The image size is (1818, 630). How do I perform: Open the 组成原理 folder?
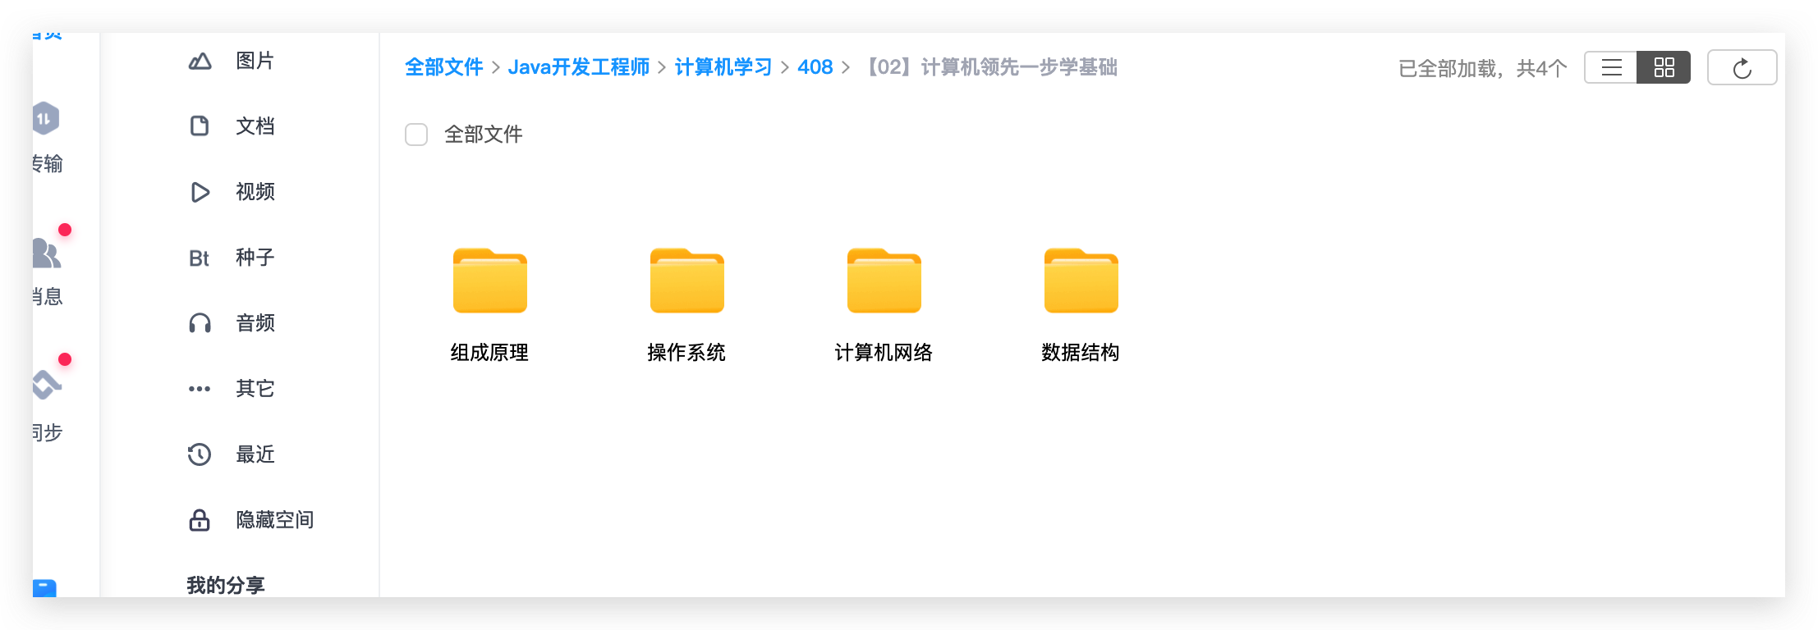click(489, 281)
